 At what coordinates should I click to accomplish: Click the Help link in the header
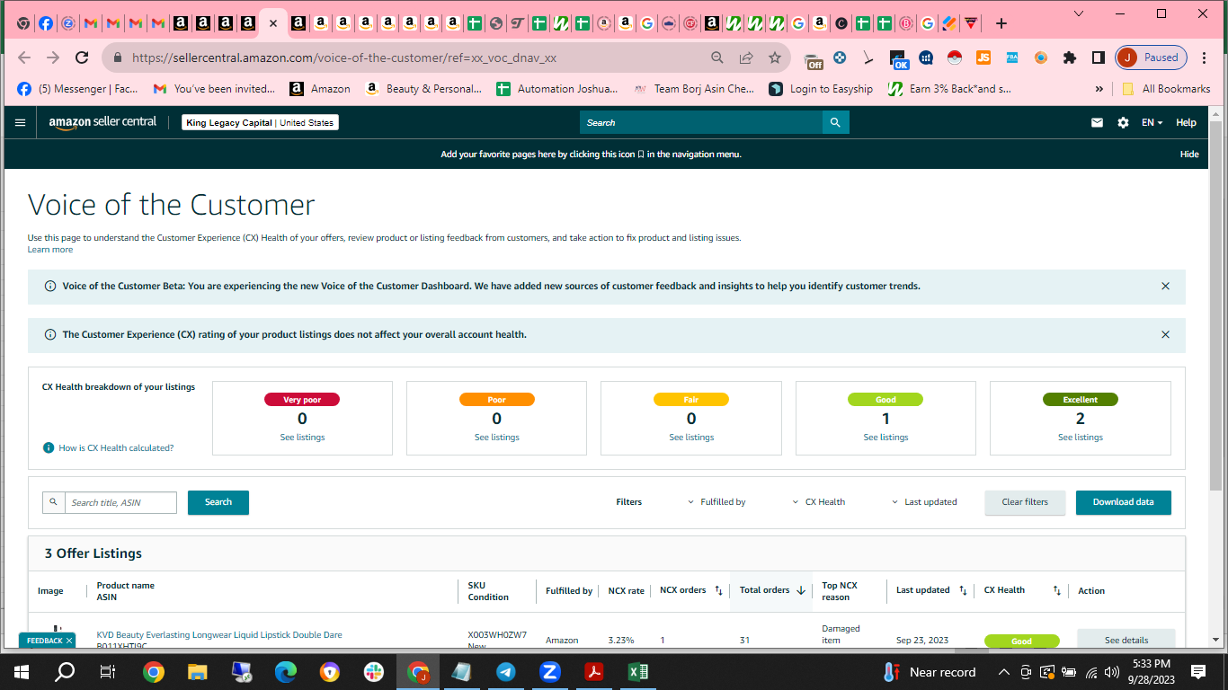tap(1187, 122)
